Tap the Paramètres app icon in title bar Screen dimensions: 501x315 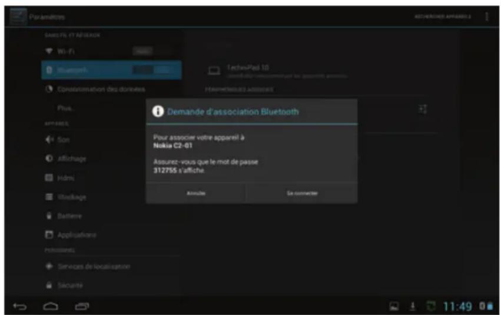[18, 16]
